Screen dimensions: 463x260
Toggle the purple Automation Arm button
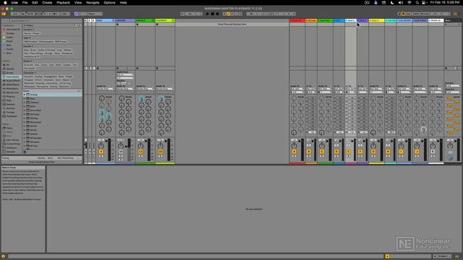76,14
